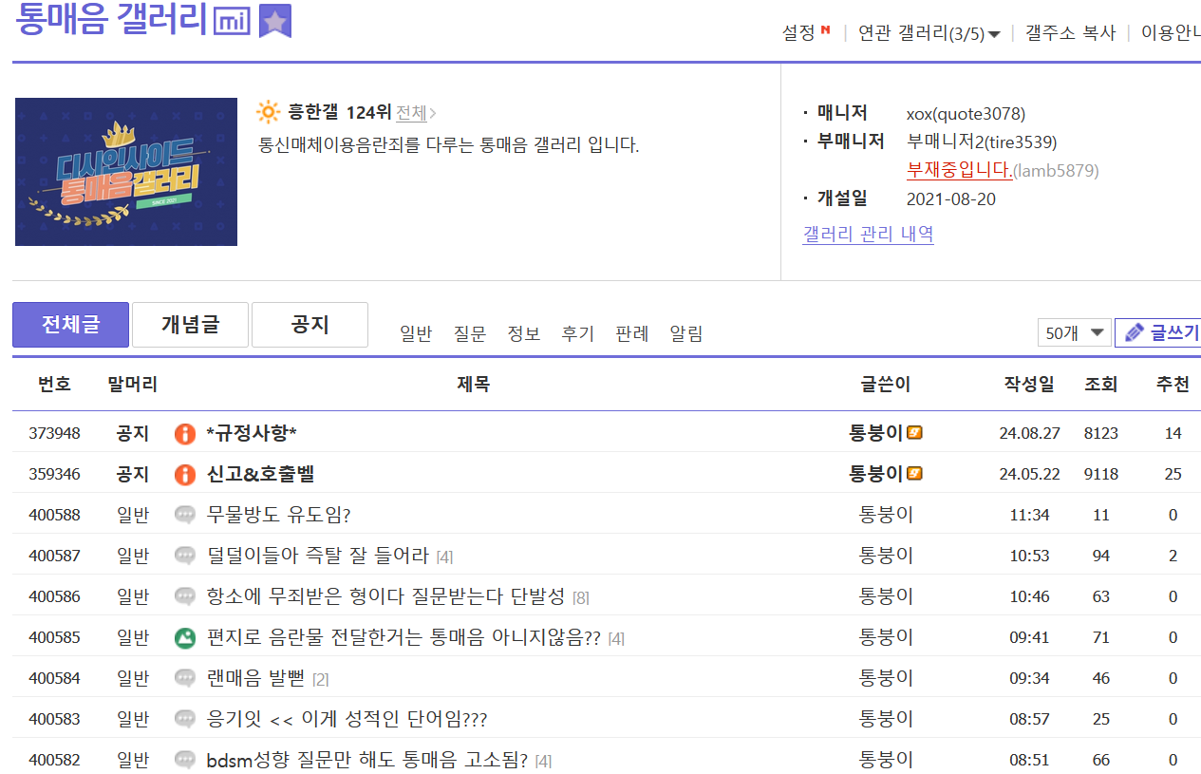Click 부재중입니다. red link
This screenshot has width=1201, height=774.
[x=959, y=170]
